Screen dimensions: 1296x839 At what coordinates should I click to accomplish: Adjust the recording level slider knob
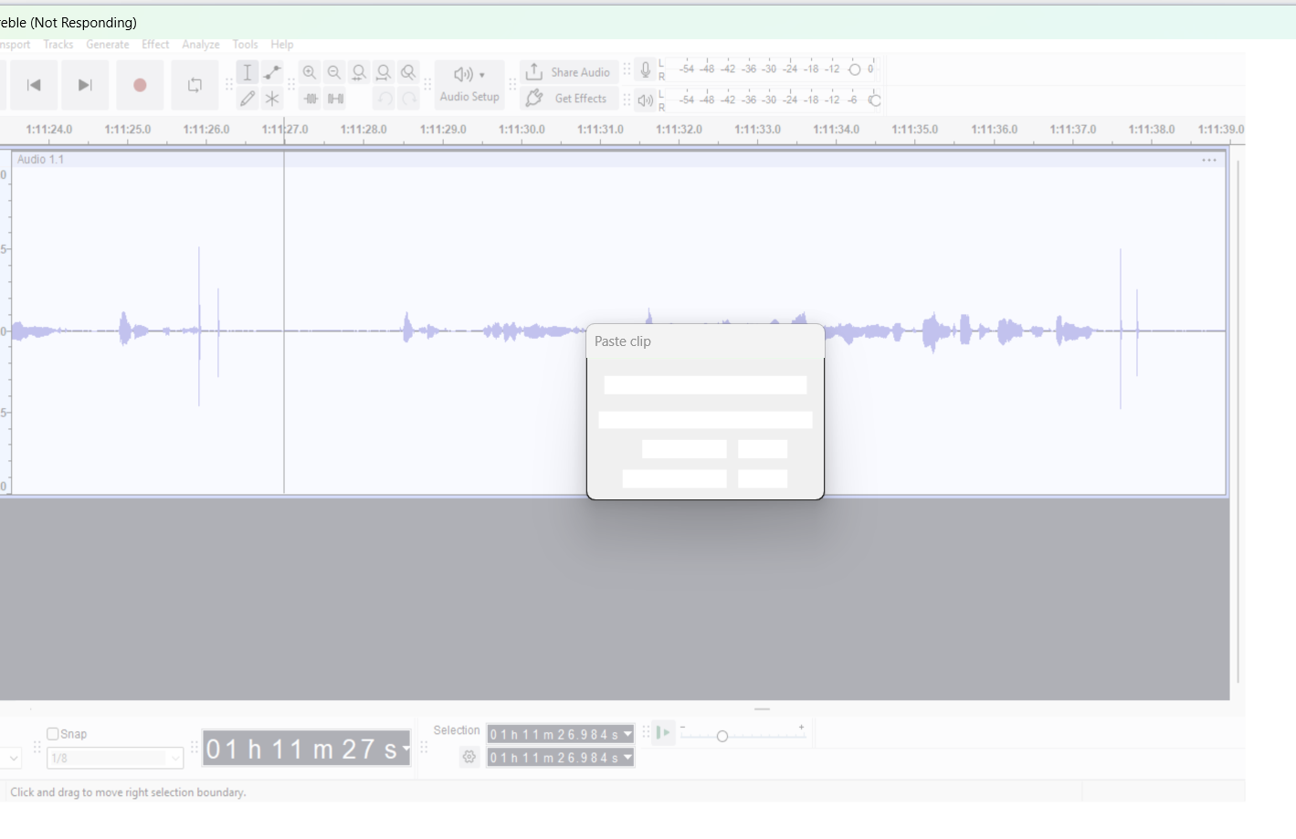pyautogui.click(x=855, y=69)
